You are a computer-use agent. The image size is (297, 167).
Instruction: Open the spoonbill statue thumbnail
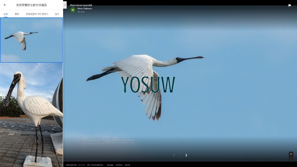(31, 115)
